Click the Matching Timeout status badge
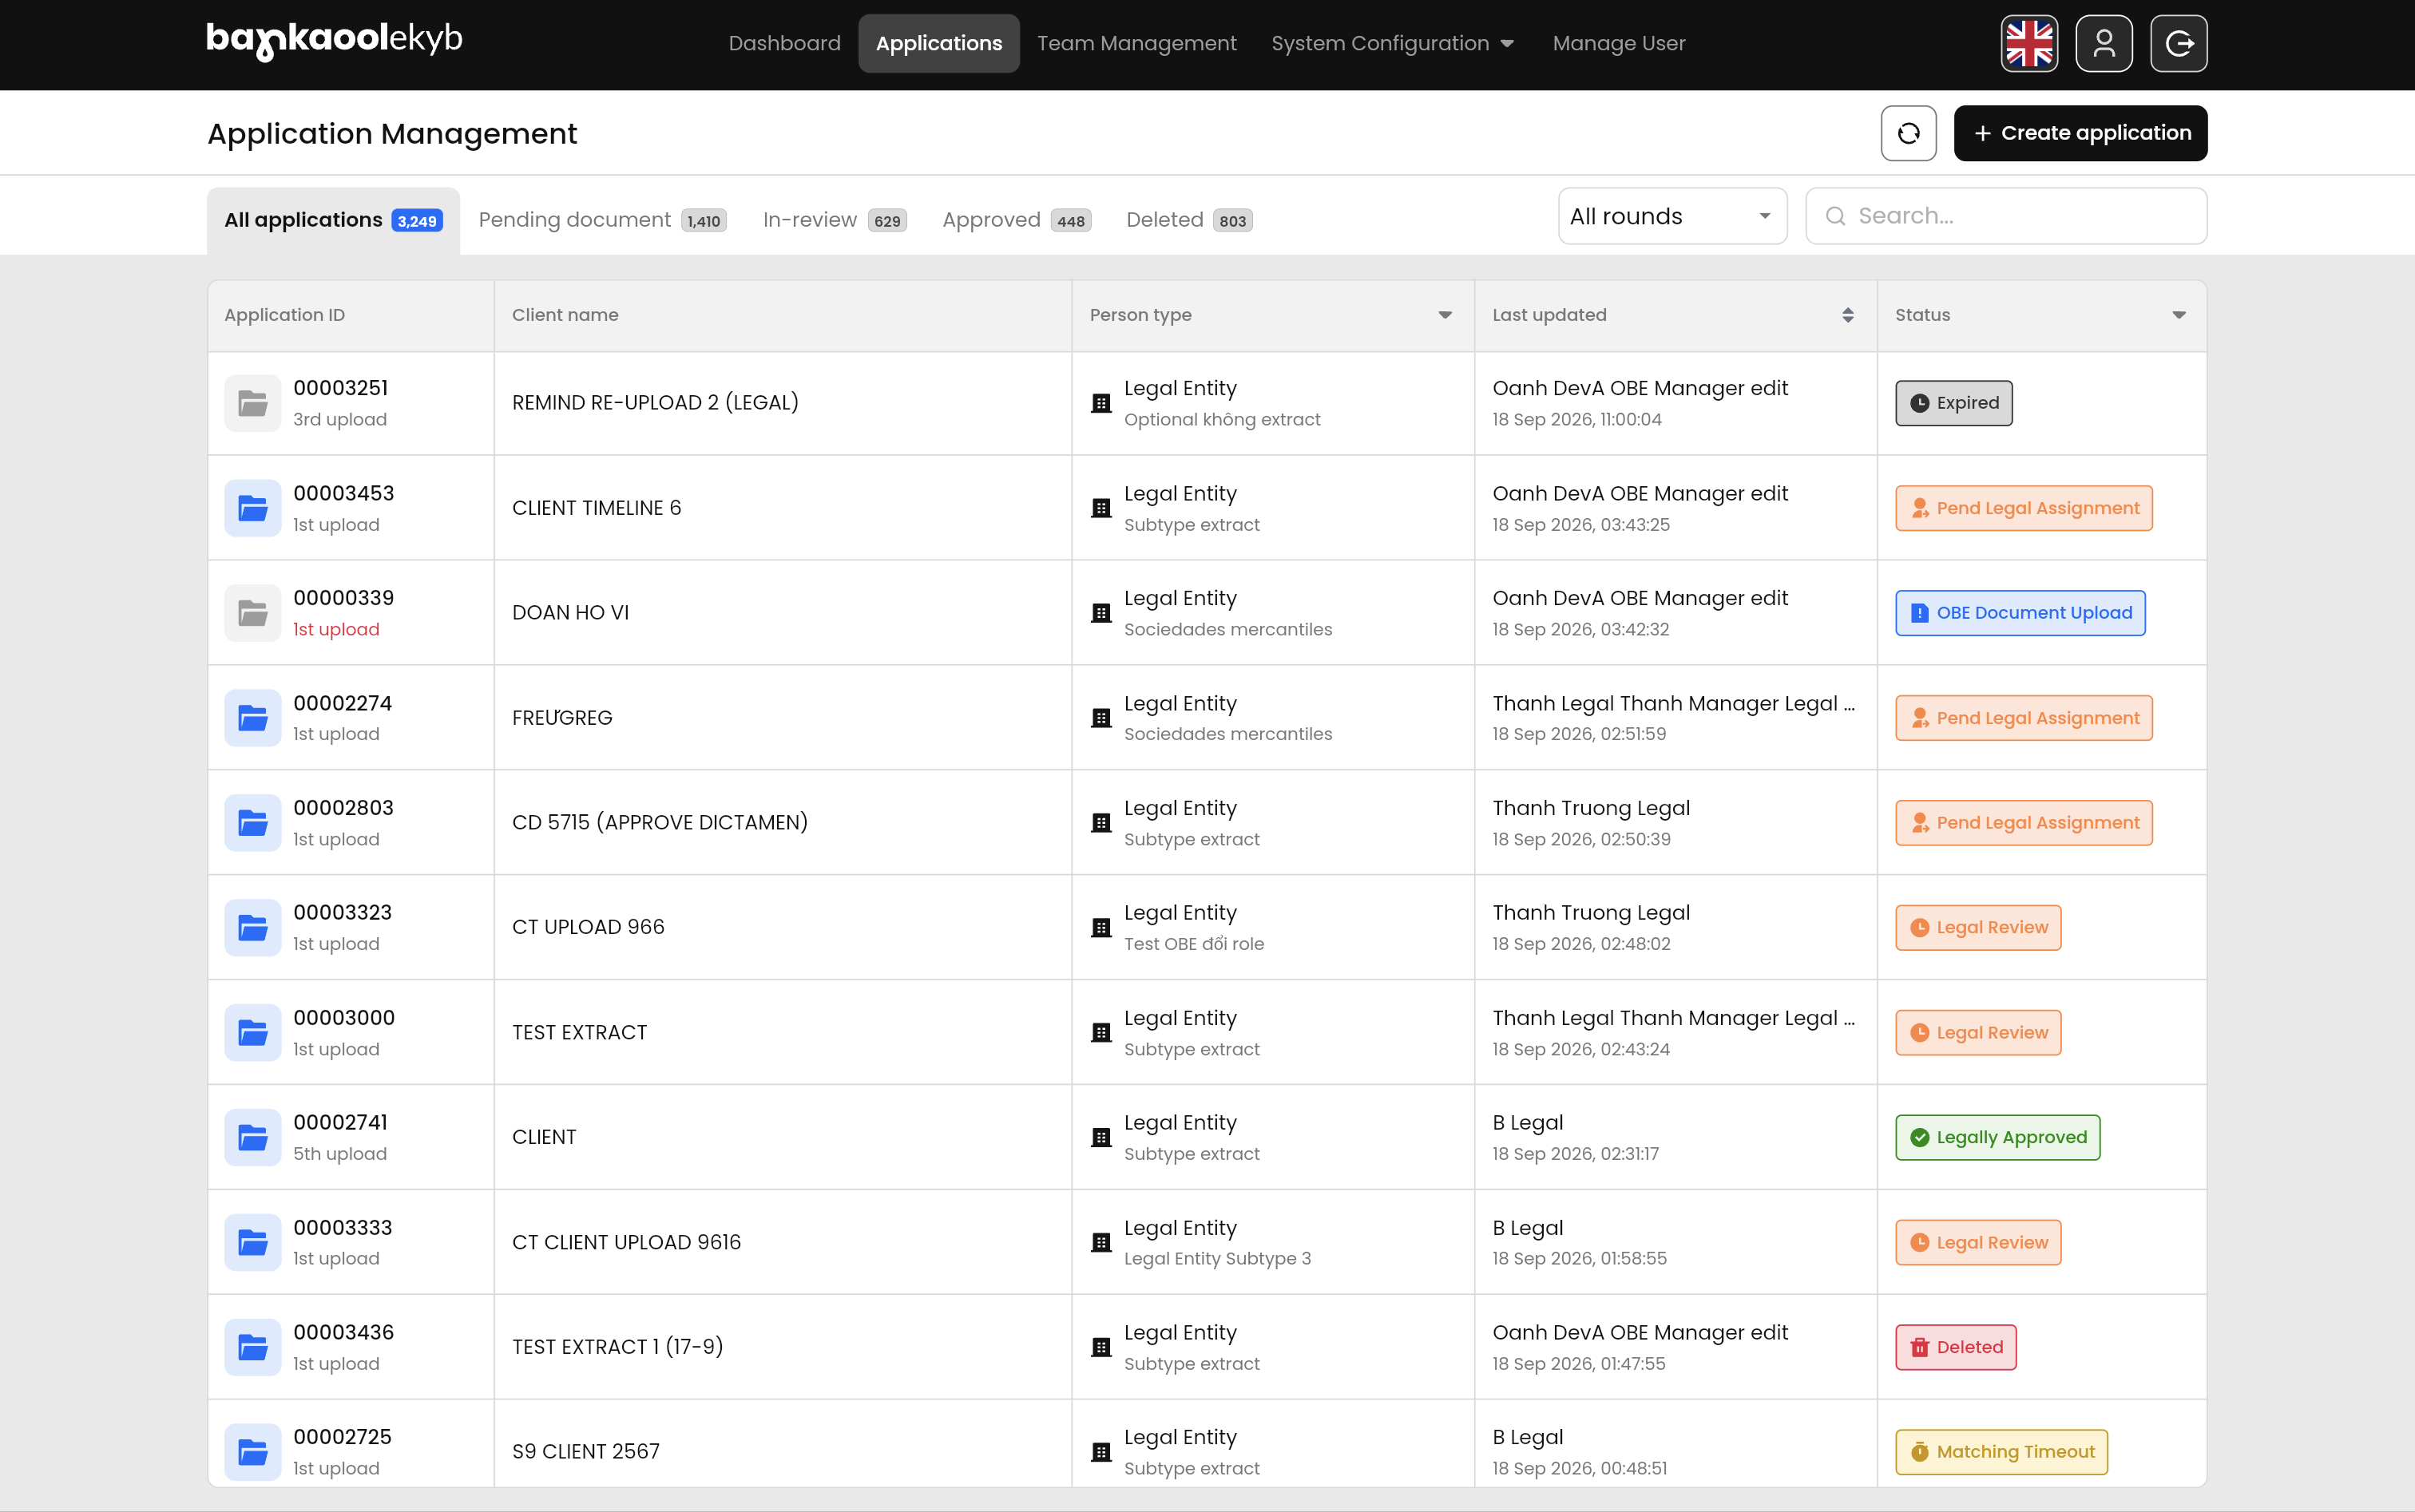This screenshot has width=2415, height=1512. (x=2002, y=1452)
